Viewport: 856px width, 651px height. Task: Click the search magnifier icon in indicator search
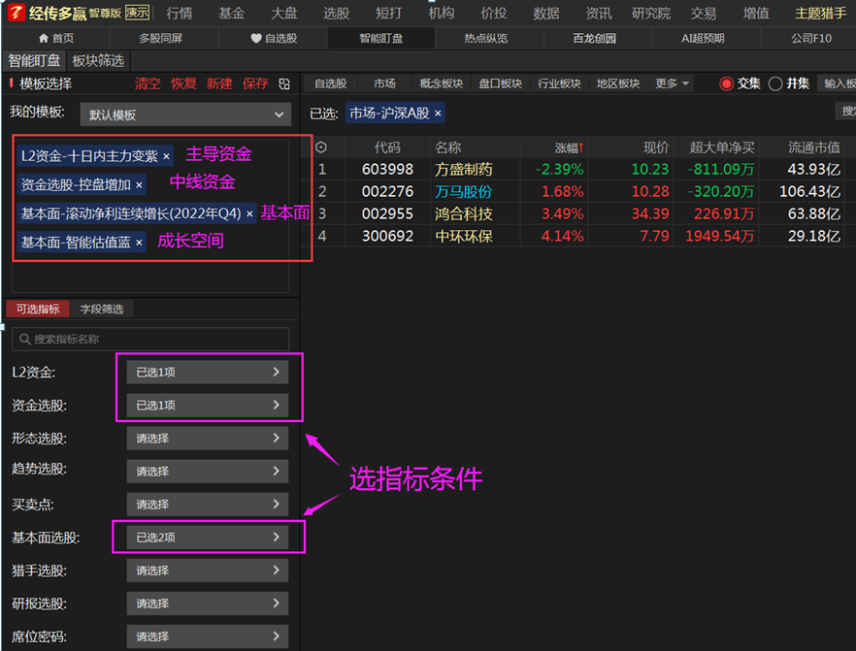click(x=24, y=340)
